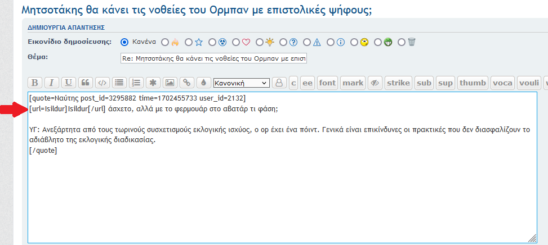Click the 'Εικονίδιο δημοσίευσης:' label

click(x=69, y=42)
